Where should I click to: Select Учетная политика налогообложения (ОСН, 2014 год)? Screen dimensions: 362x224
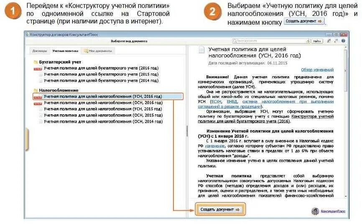[103, 121]
